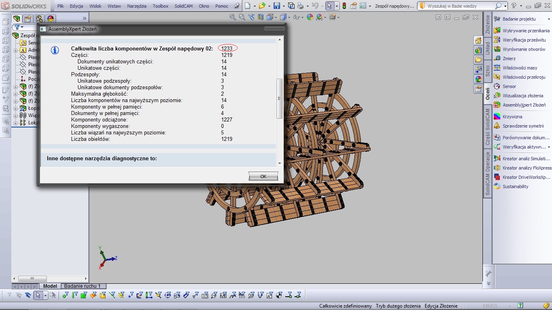Open the Narzędzia menu

point(137,6)
